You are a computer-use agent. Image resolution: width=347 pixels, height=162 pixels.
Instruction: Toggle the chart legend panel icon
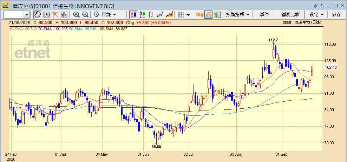209,15
